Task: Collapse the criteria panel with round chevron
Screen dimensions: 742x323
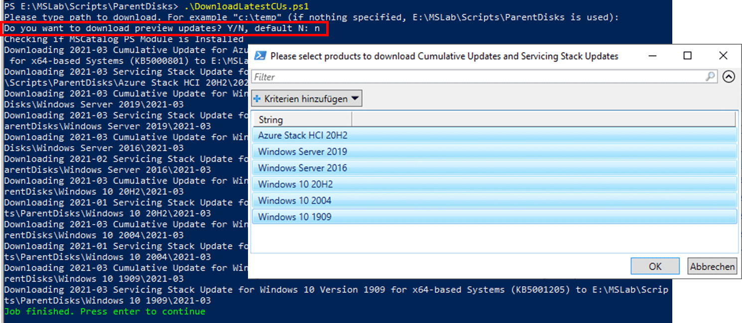Action: point(729,77)
